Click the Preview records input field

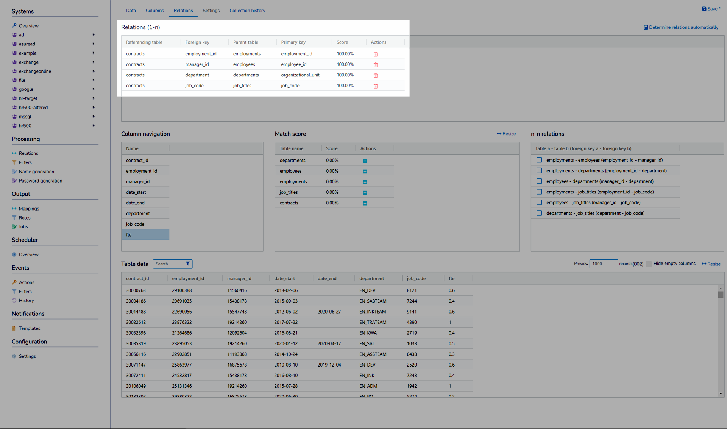[603, 264]
